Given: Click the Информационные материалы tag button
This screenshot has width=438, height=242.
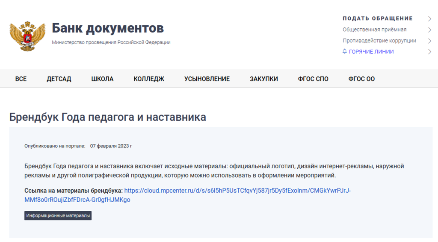Looking at the screenshot, I should pos(58,215).
